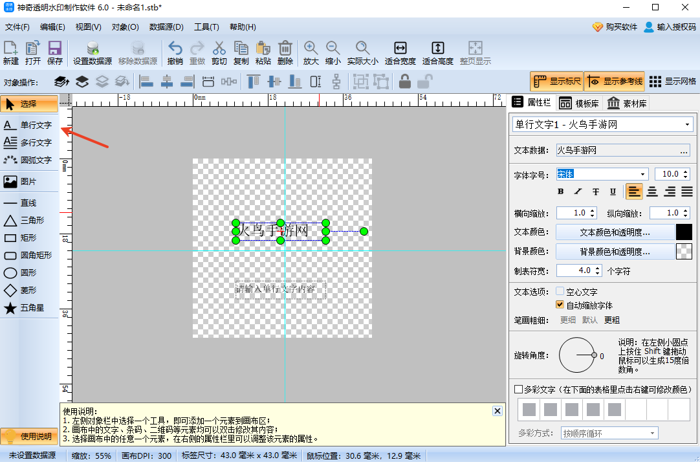Image resolution: width=700 pixels, height=462 pixels.
Task: Adjust the 制表符宽 4.0 stepper
Action: [598, 270]
